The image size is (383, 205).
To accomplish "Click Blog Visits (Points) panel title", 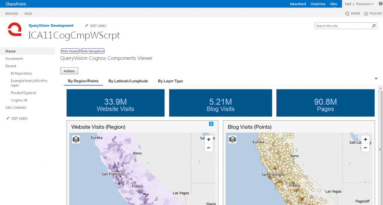I will pos(249,127).
